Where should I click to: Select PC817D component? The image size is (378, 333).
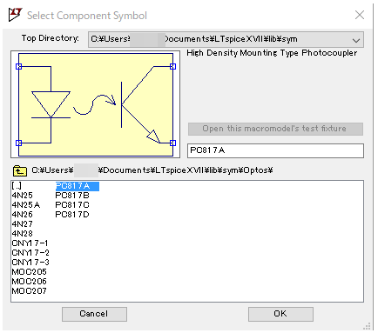coord(72,215)
